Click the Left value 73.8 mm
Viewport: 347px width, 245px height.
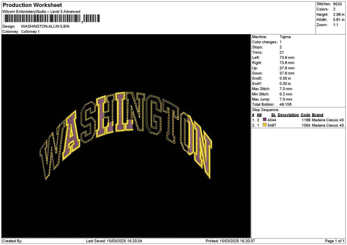coord(287,58)
